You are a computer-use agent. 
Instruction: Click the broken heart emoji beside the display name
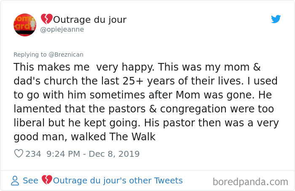tap(46, 19)
